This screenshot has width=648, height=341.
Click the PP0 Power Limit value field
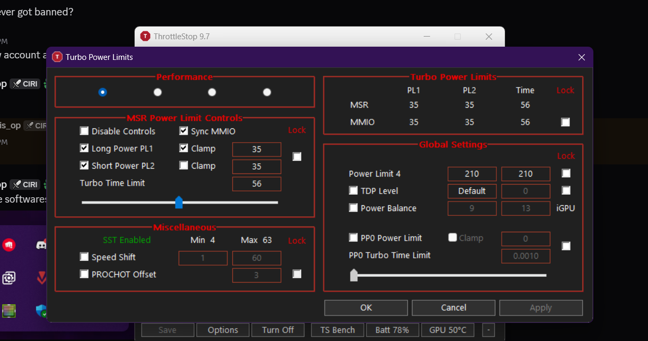click(526, 239)
